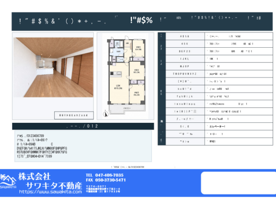The height and width of the screenshot is (207, 276).
Task: Select the エレベーター table cell
Action: pos(239,126)
